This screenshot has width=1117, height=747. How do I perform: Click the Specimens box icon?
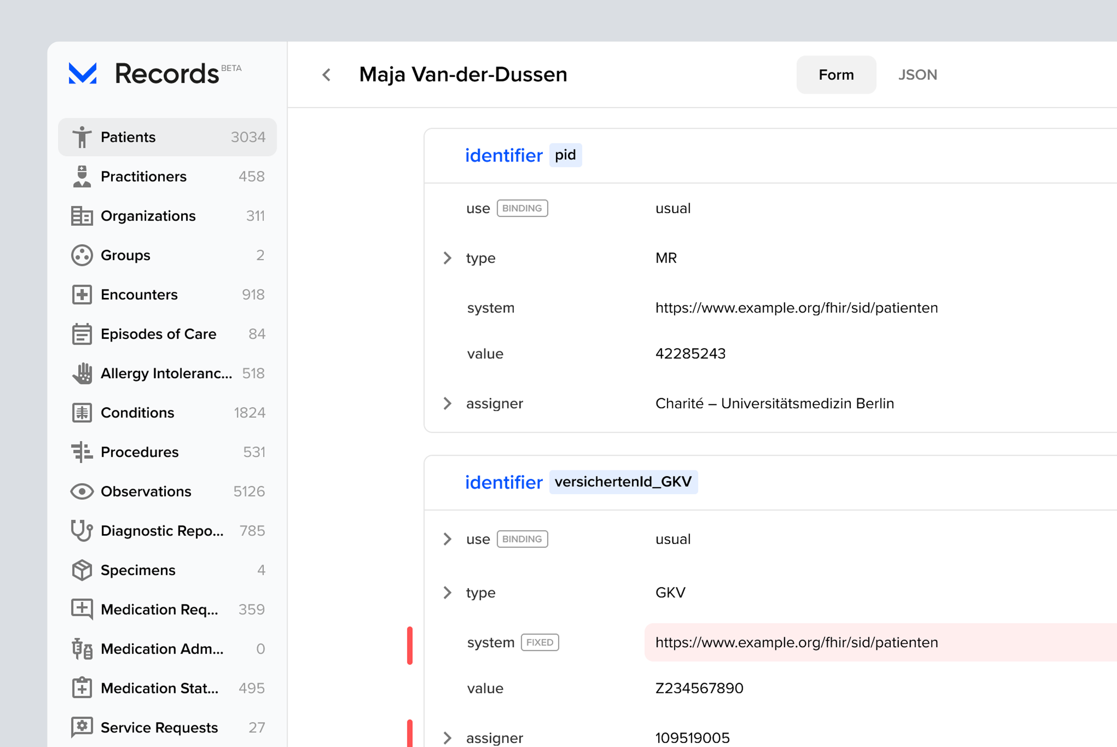[82, 570]
